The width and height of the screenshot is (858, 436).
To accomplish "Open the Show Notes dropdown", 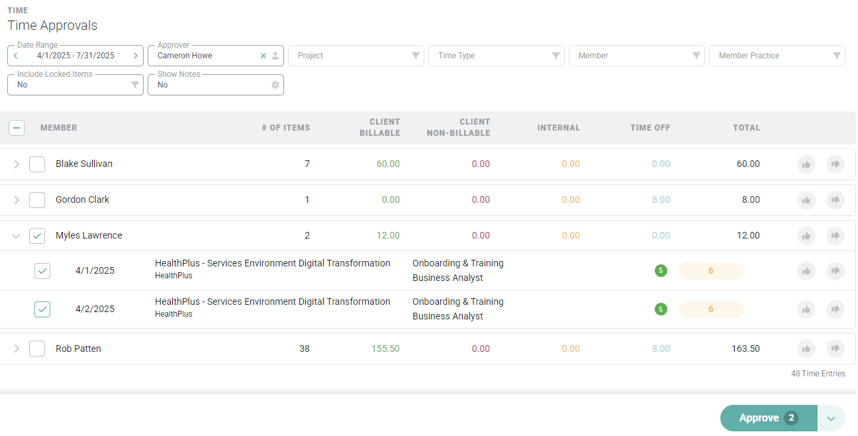I will (215, 85).
